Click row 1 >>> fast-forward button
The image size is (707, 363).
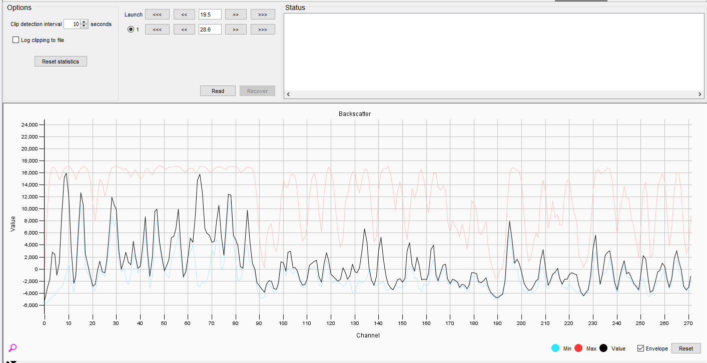262,29
